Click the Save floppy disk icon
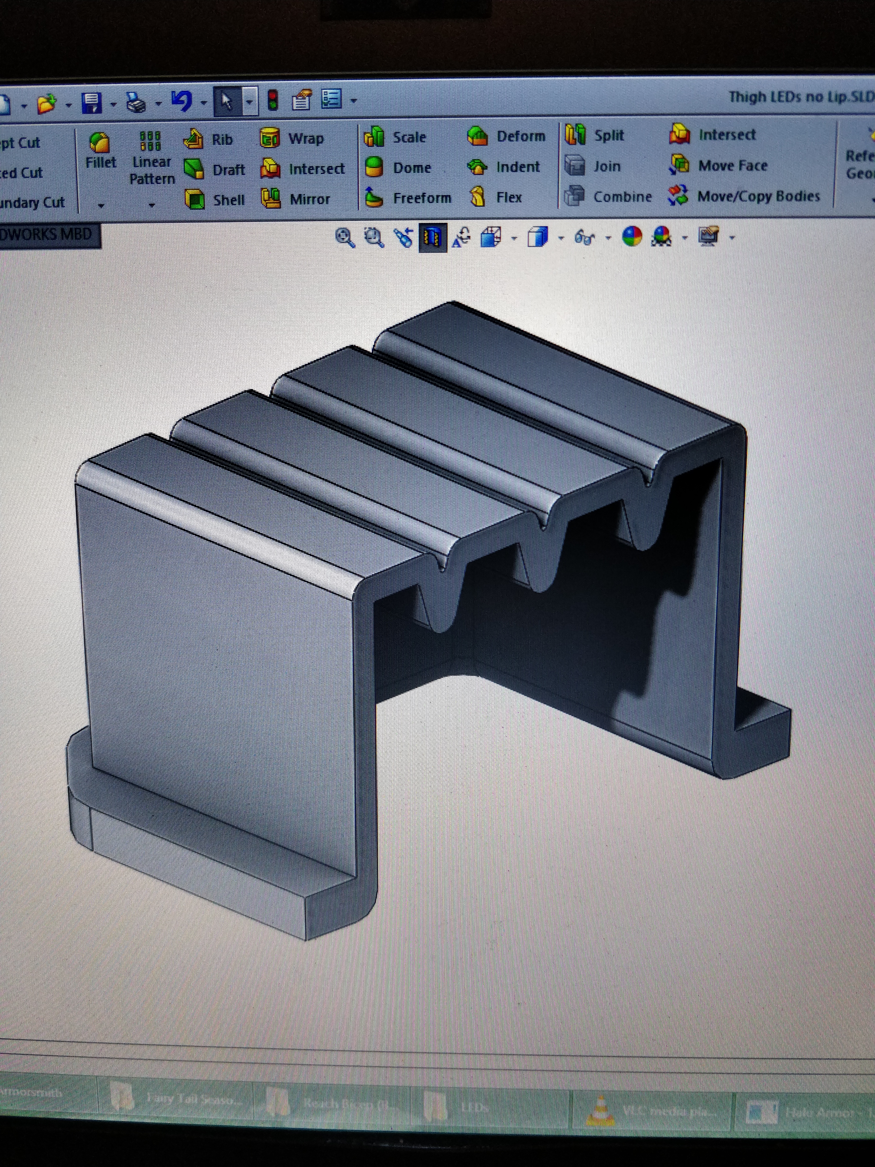This screenshot has height=1167, width=875. [92, 103]
